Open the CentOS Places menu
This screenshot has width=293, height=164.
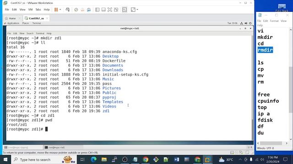pos(26,23)
